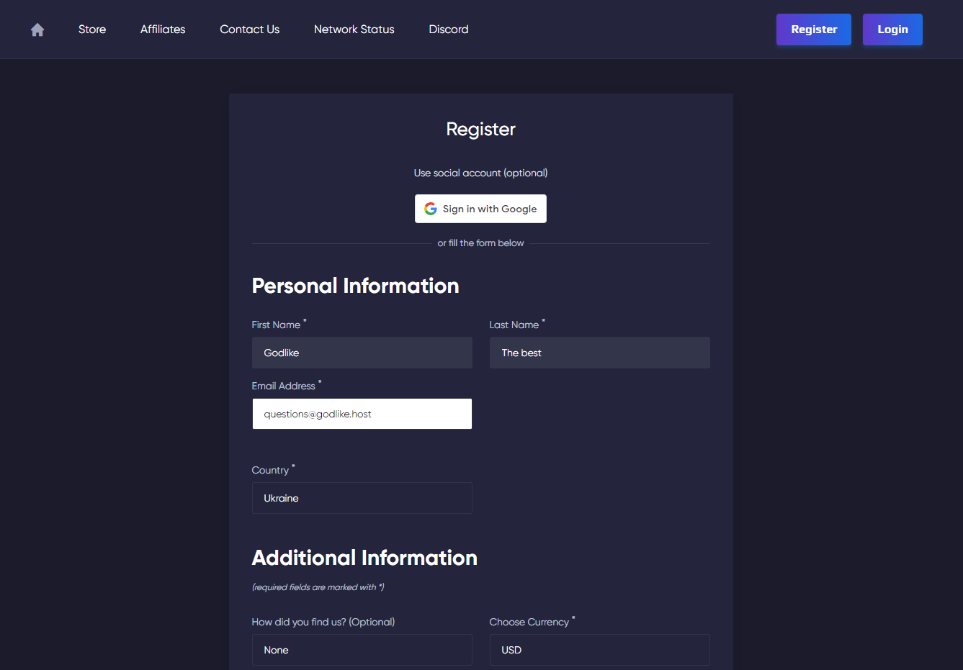
Task: Click the Personal Information heading
Action: pos(355,286)
